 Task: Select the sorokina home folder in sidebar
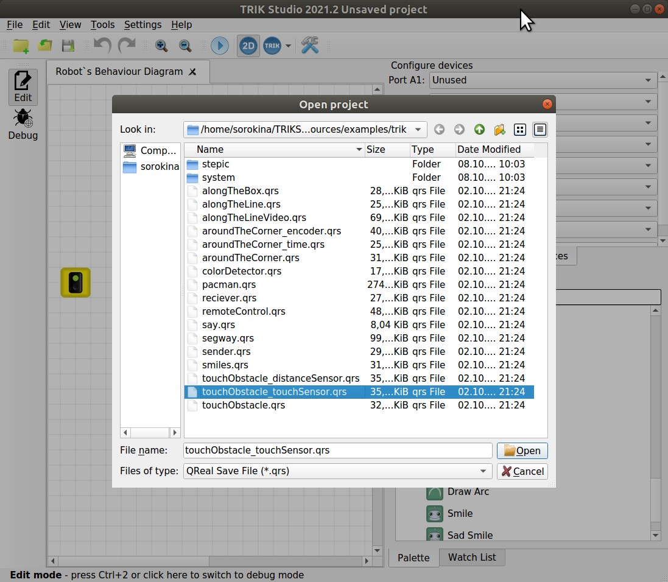(151, 167)
